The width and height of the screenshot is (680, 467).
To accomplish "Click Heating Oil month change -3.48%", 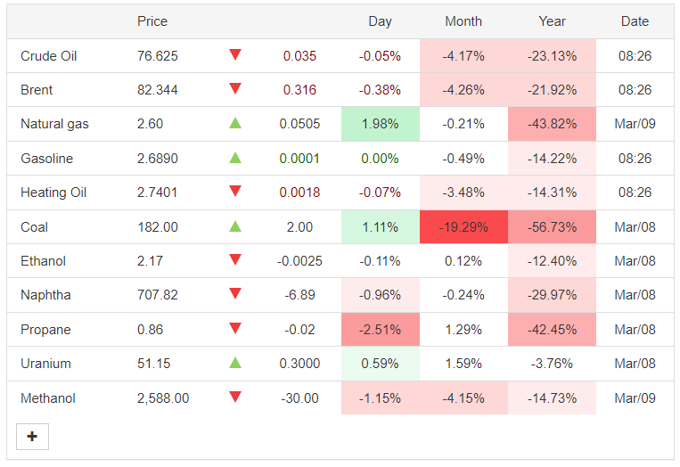I will (x=463, y=193).
